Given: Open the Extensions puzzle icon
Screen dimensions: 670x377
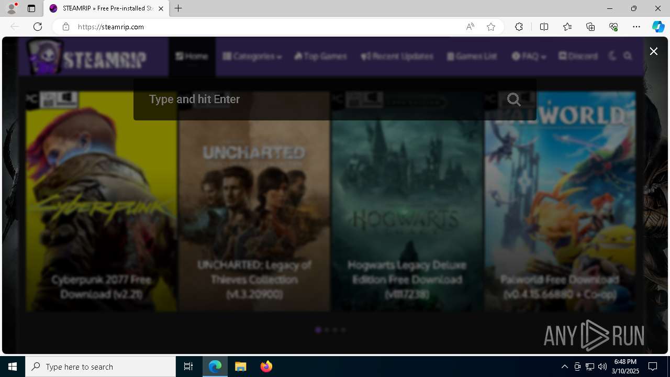Looking at the screenshot, I should (519, 27).
